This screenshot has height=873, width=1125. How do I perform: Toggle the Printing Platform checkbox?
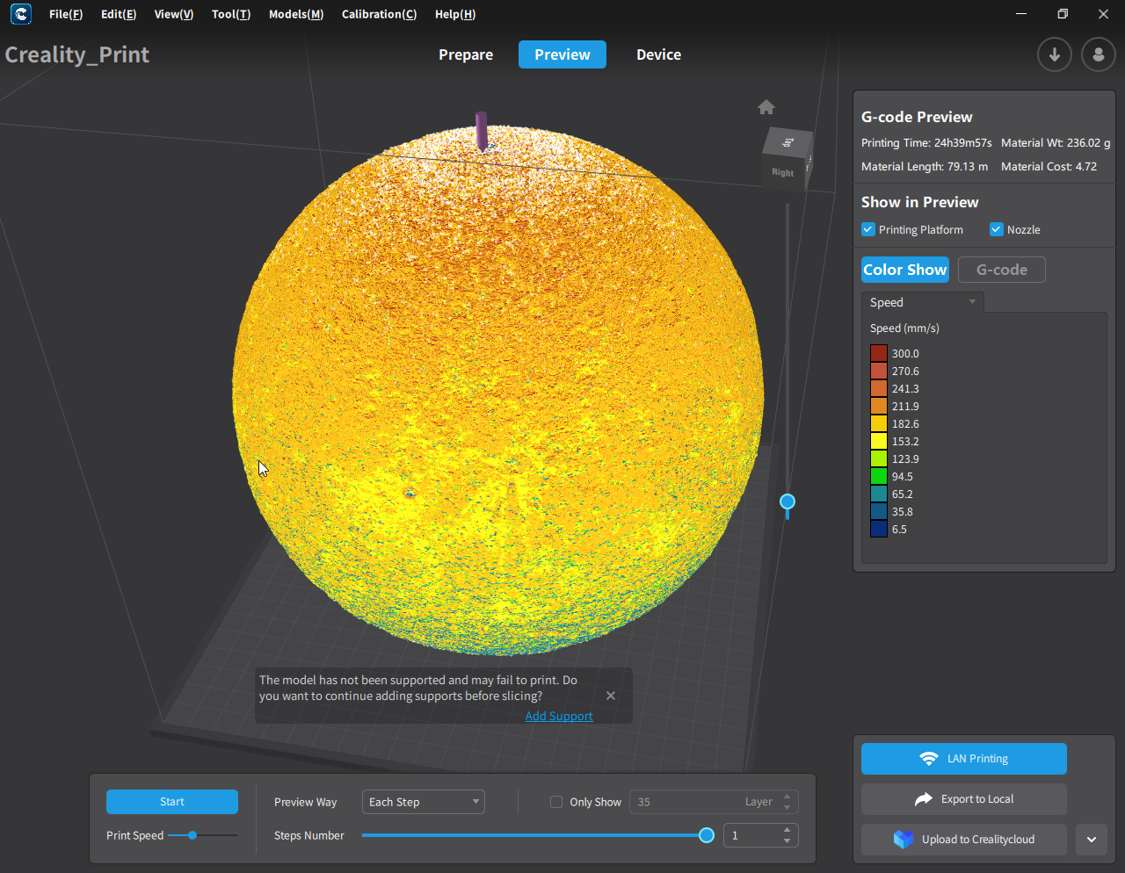click(868, 230)
